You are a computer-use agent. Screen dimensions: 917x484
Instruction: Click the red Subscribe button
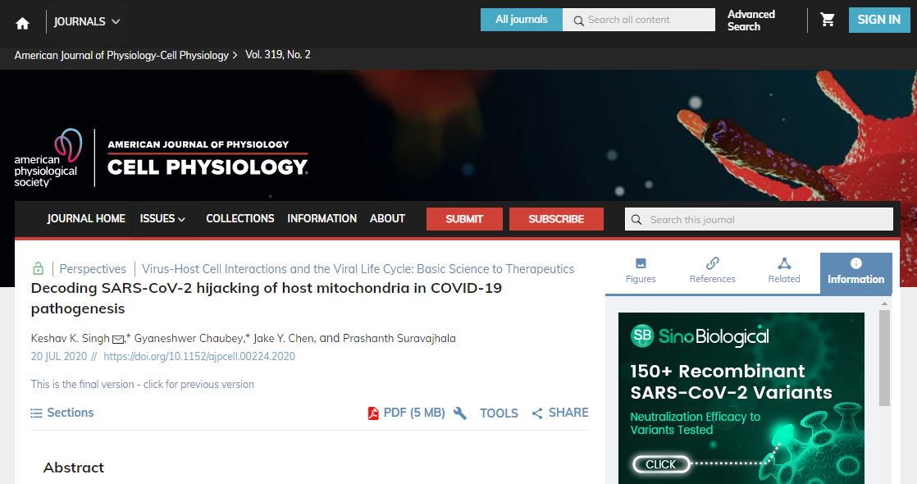click(556, 219)
